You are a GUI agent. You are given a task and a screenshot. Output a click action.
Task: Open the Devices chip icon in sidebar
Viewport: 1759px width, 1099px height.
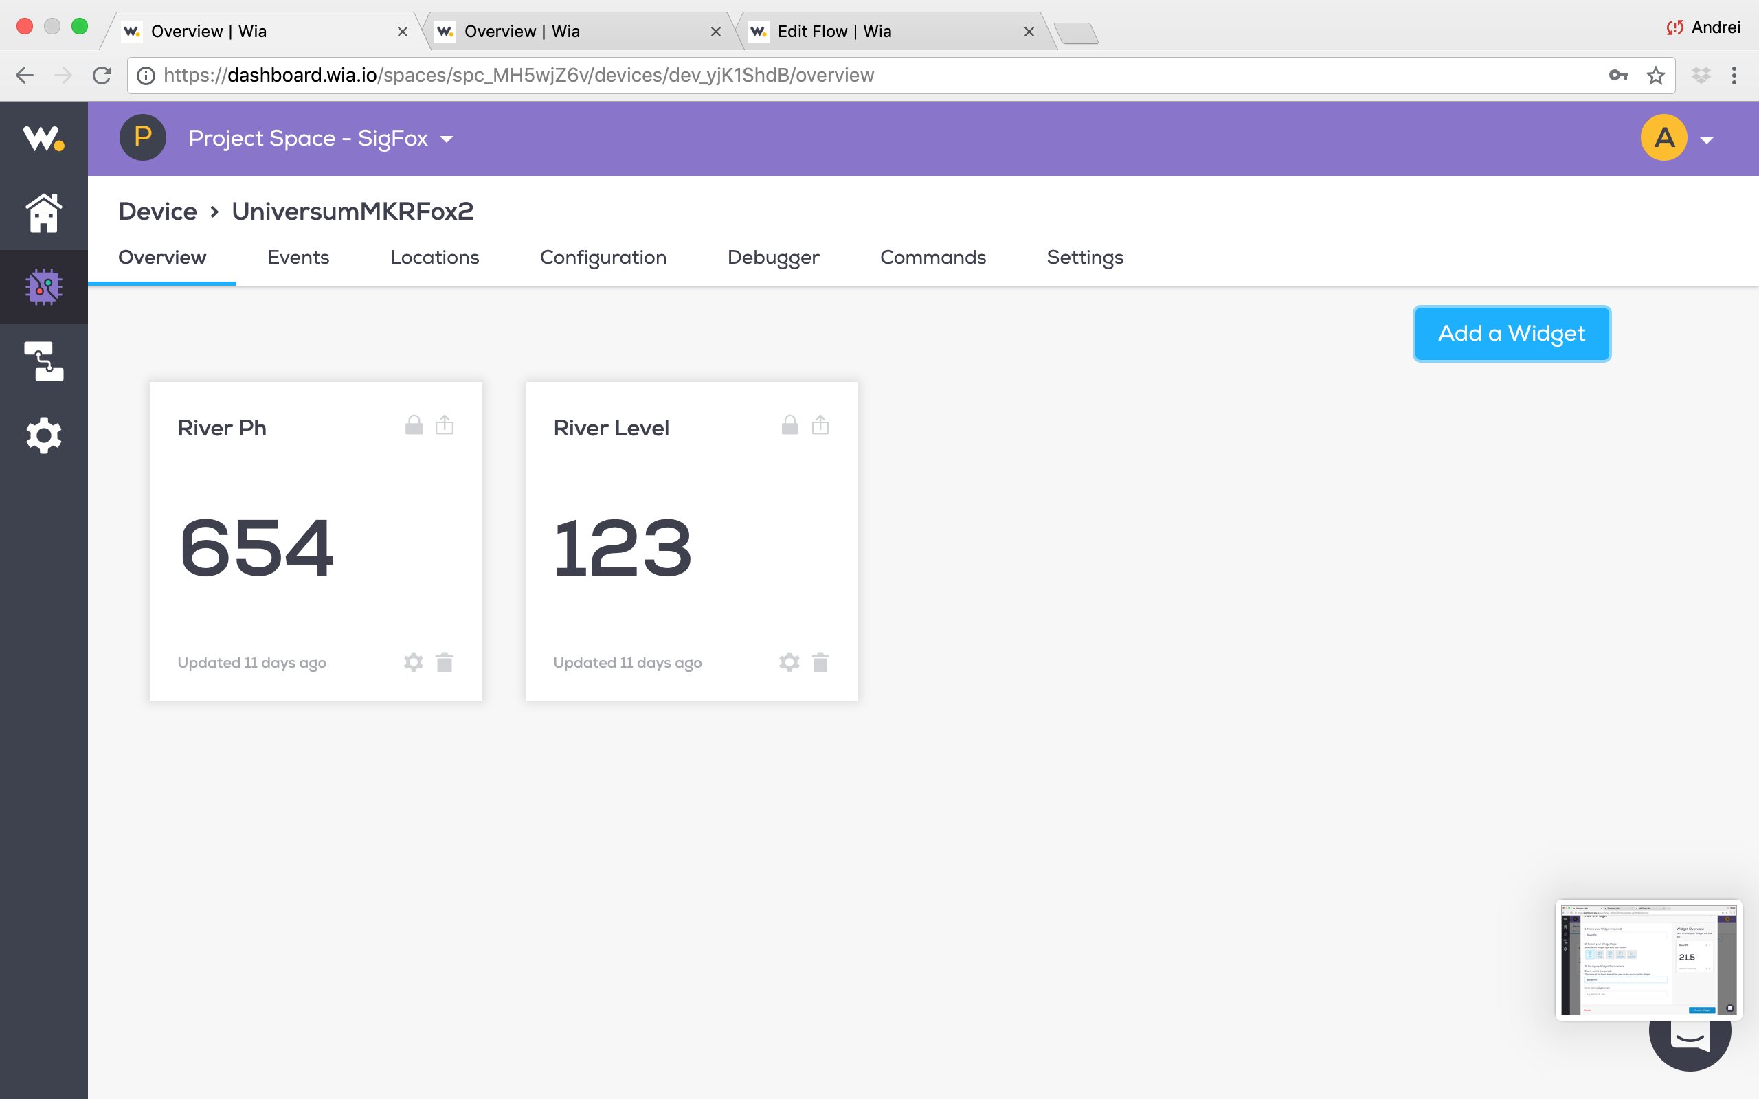point(43,287)
